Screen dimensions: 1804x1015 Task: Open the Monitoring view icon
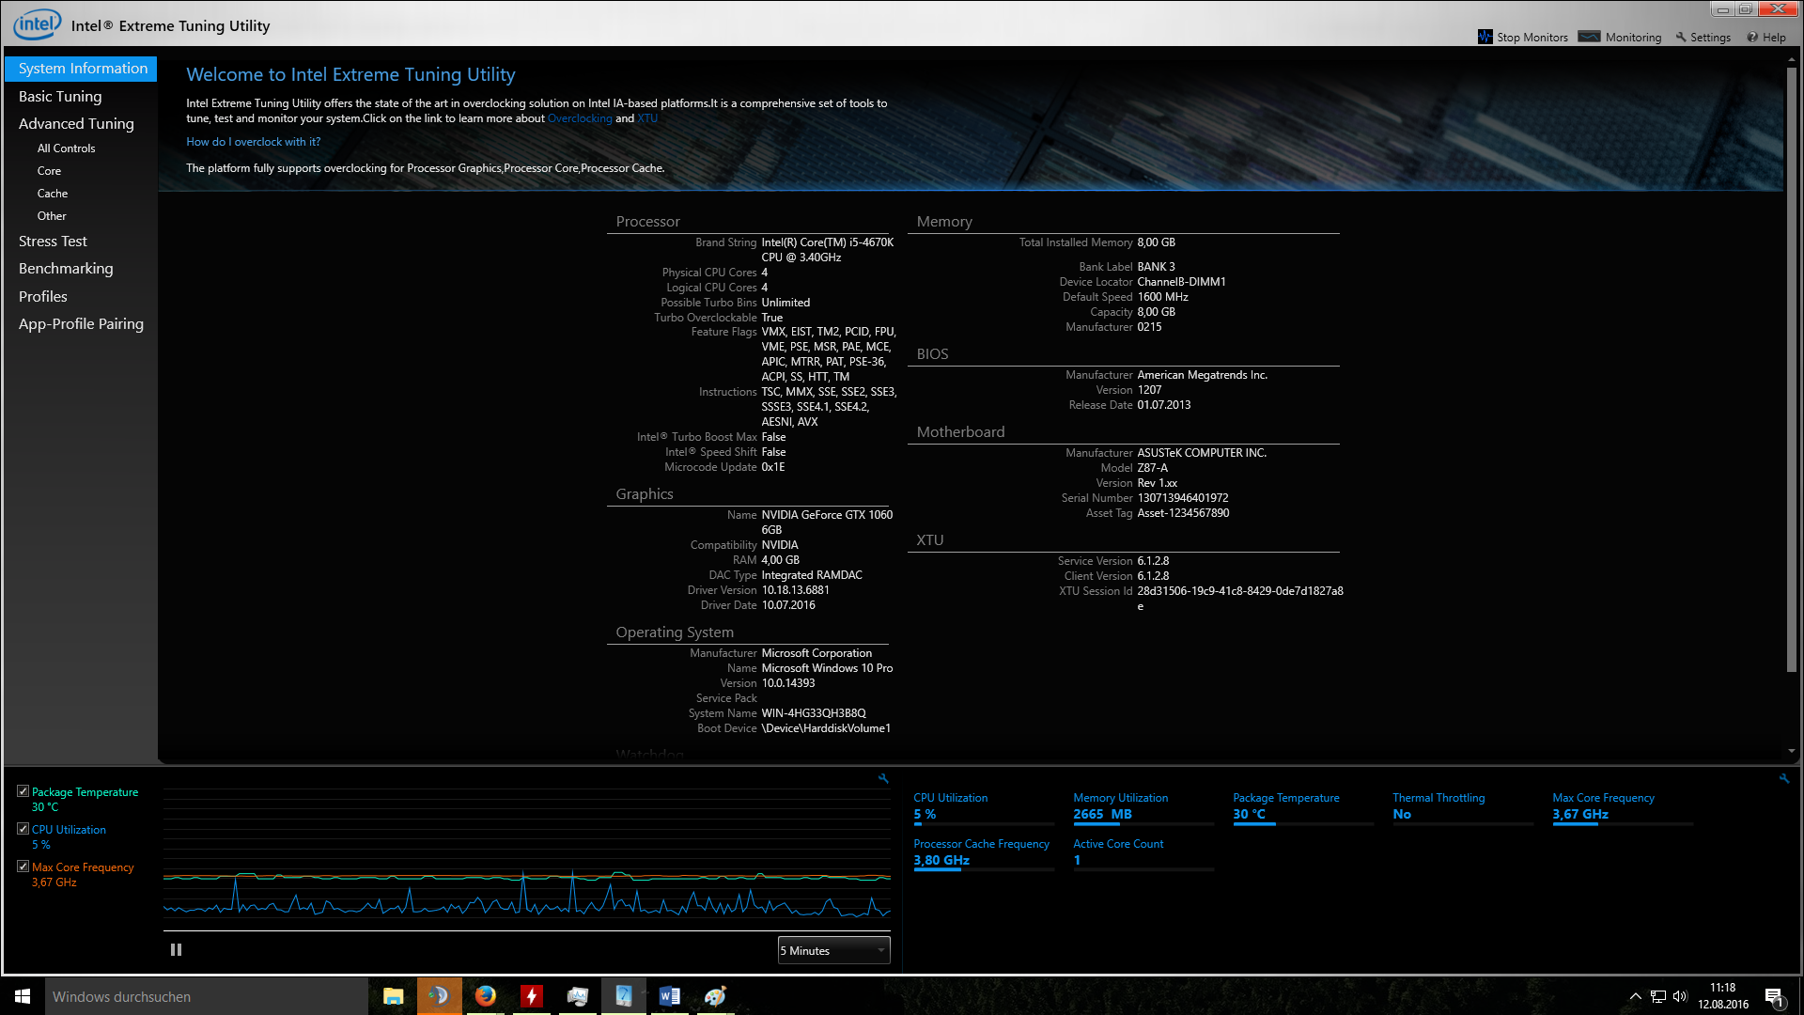(x=1589, y=37)
